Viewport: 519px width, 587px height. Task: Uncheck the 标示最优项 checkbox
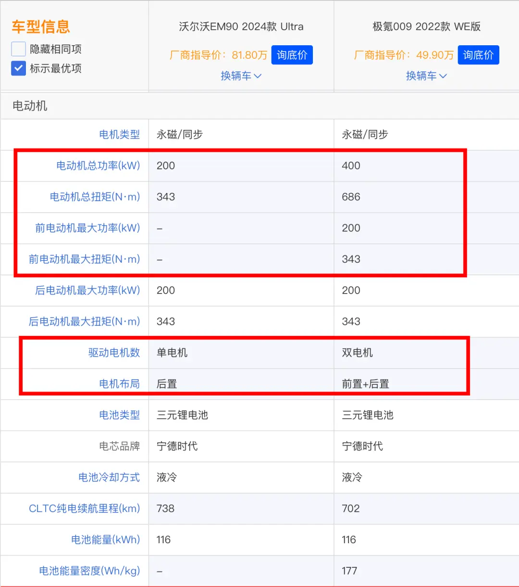(x=18, y=68)
